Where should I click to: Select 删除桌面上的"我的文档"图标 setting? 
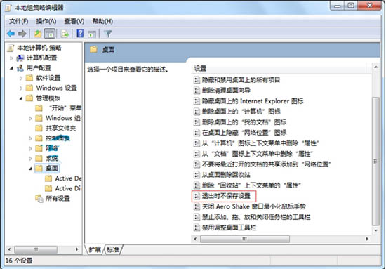[x=244, y=122]
